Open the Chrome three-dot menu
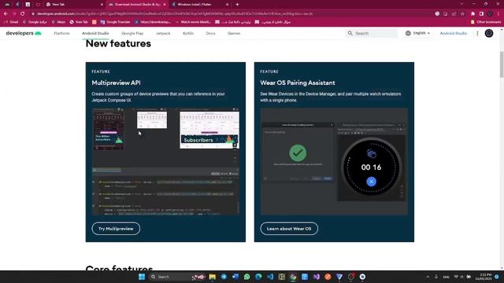Screen dimensions: 504x283 click(498, 14)
